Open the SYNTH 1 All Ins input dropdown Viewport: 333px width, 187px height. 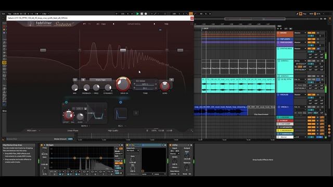point(300,61)
